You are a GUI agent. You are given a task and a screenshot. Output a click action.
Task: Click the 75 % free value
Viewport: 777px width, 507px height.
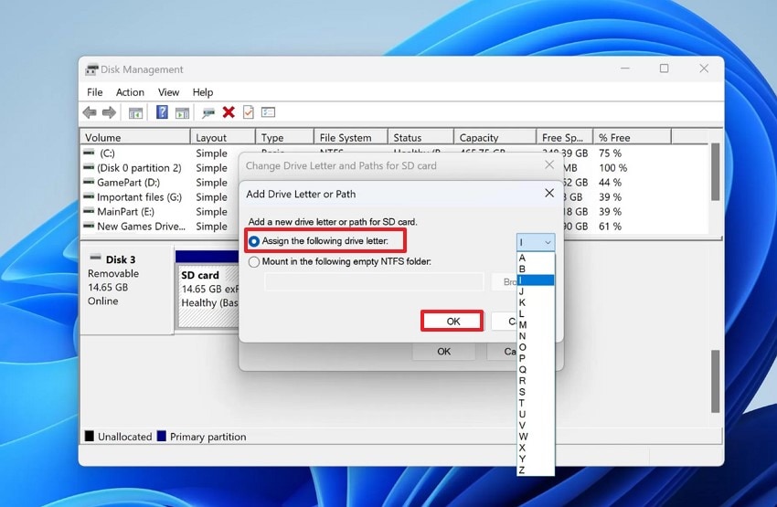point(610,153)
